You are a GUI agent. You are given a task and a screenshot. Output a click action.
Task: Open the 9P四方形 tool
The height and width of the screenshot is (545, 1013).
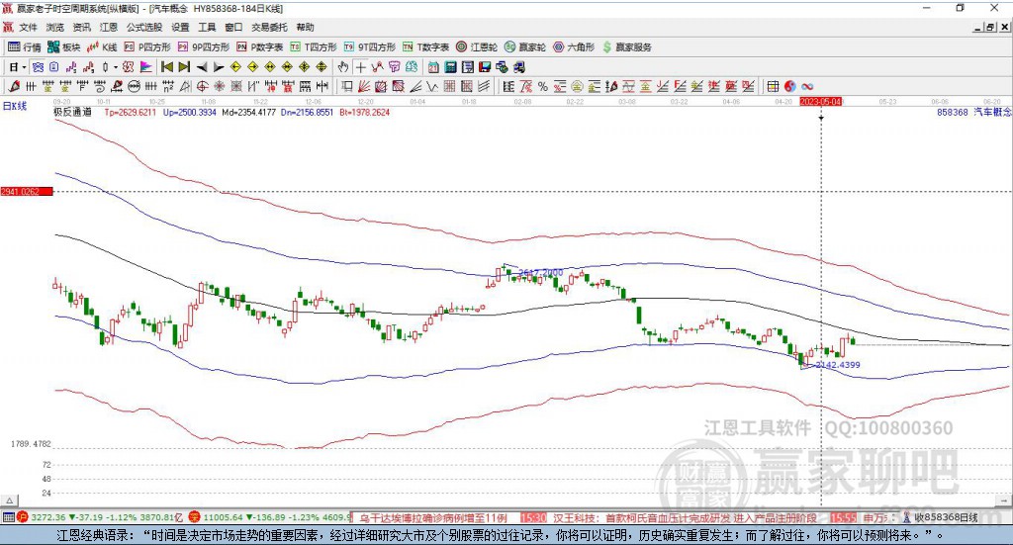[204, 47]
